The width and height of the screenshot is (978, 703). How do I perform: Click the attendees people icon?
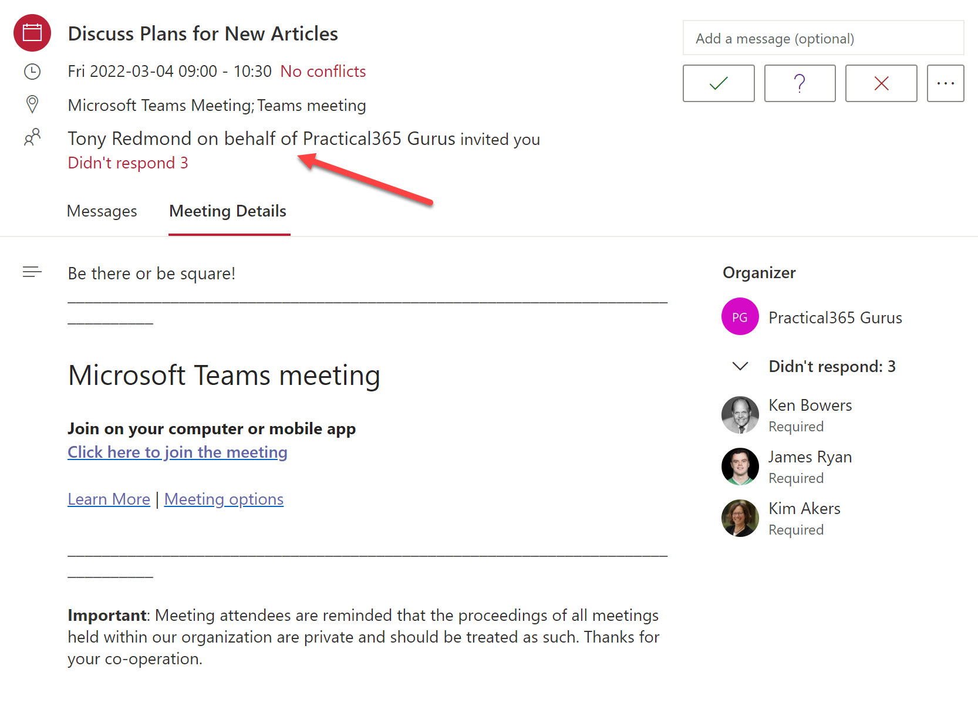[x=32, y=137]
